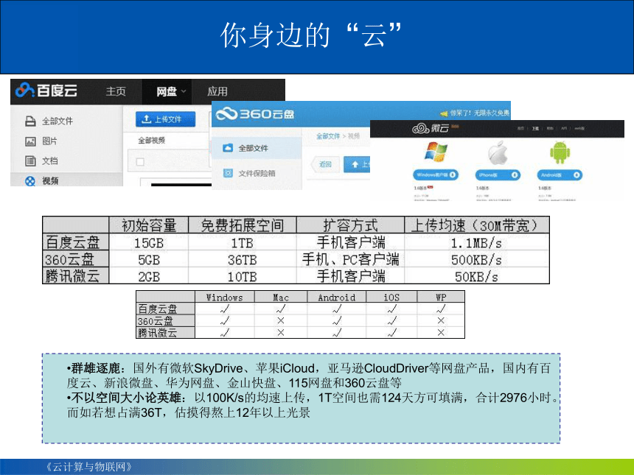Click the Baidu Cloud logo icon
Screen dimensions: 634x475
(x=24, y=90)
